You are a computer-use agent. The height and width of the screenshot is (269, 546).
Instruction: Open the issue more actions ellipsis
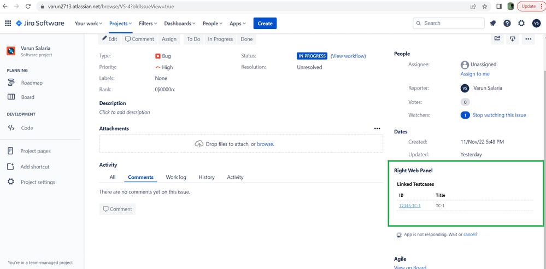click(x=529, y=39)
